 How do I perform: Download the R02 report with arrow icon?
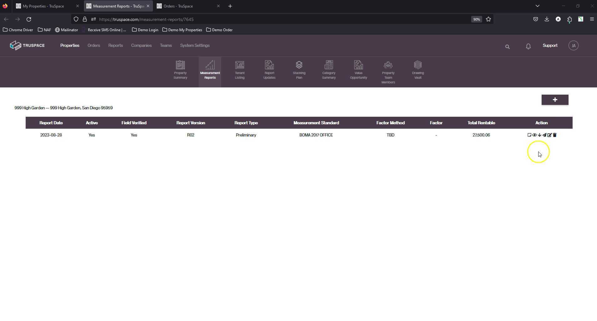click(x=539, y=135)
